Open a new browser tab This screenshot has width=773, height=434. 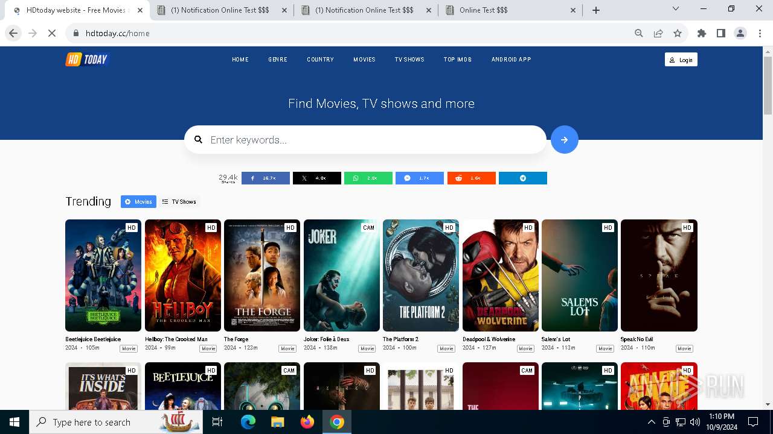(595, 10)
